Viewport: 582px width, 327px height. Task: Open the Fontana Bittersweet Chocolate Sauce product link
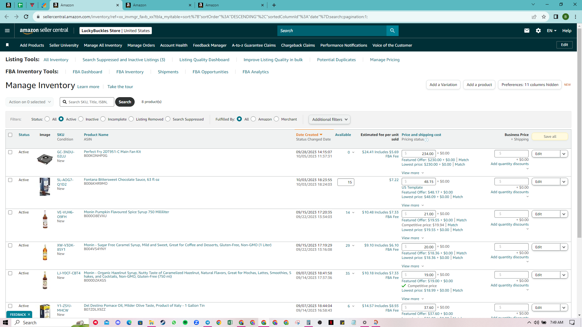pos(122,180)
